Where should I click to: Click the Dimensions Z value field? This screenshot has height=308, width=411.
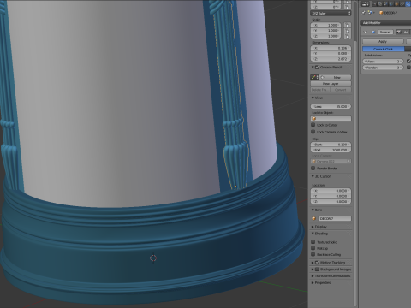tap(331, 59)
